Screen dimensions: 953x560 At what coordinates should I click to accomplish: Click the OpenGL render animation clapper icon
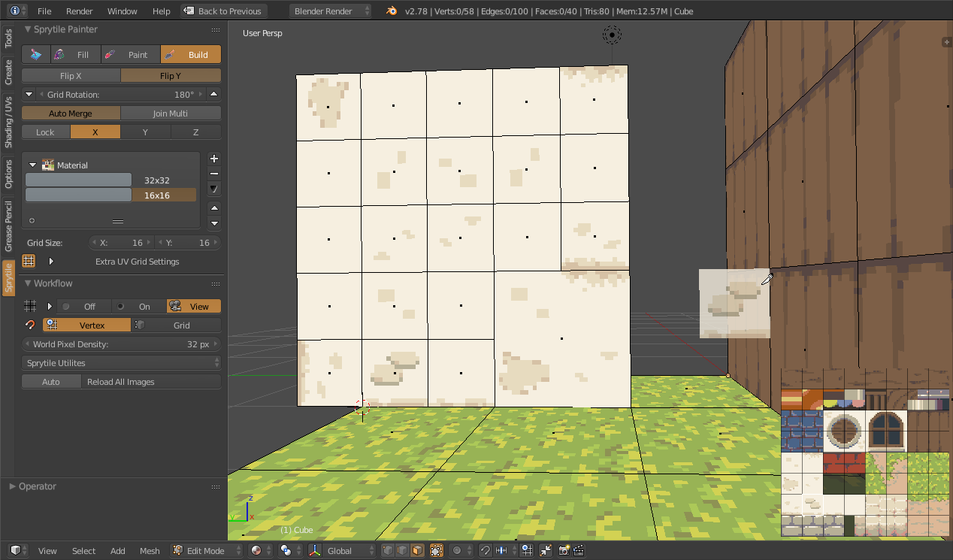(579, 551)
